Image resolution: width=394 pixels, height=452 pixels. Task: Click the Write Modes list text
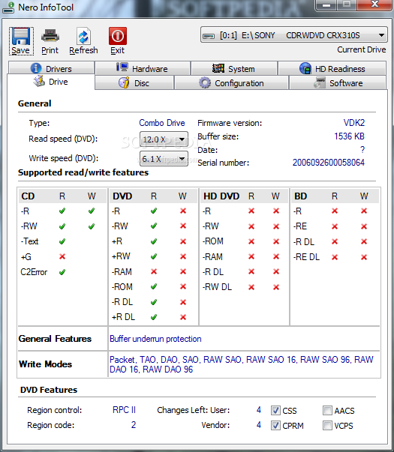coord(242,364)
